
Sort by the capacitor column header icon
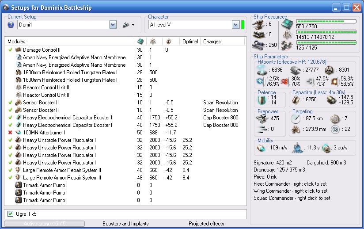(x=169, y=42)
